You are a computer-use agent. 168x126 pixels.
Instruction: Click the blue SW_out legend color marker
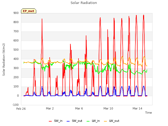68,121
